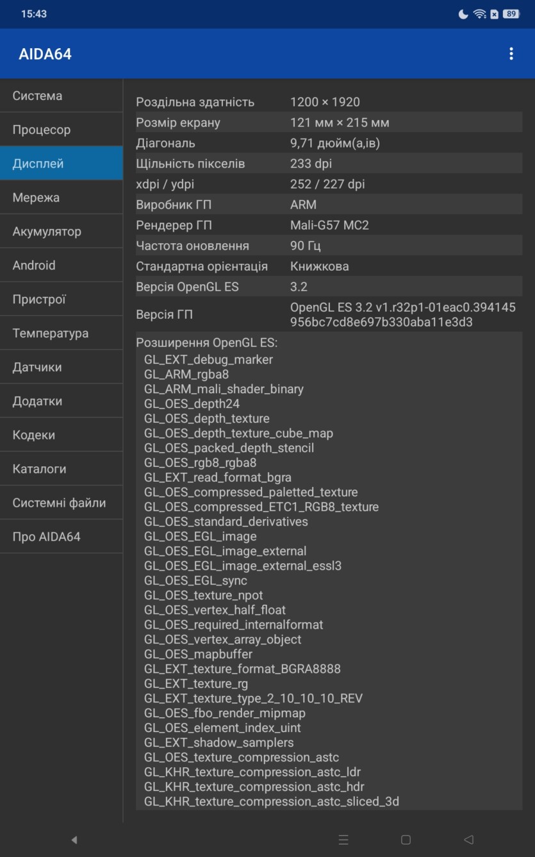Open the Система section
The height and width of the screenshot is (857, 535).
point(62,96)
